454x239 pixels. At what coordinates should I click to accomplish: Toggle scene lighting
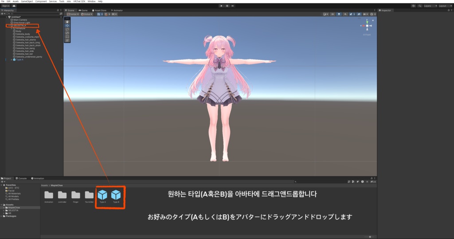339,14
